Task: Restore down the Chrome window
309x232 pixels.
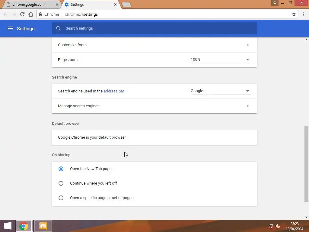Action: [290, 3]
